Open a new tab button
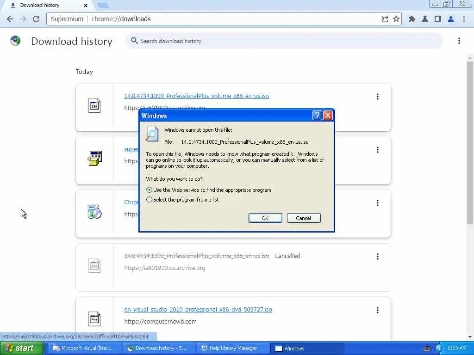This screenshot has width=474, height=355. click(103, 6)
